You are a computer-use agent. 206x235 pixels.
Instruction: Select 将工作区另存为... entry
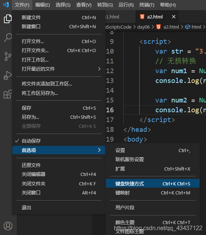click(59, 93)
